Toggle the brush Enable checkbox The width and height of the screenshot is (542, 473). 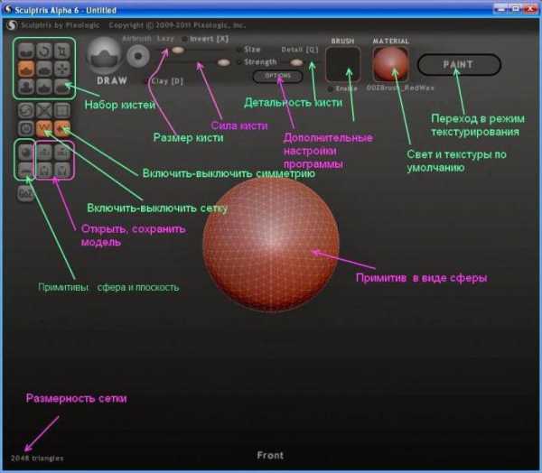point(330,88)
